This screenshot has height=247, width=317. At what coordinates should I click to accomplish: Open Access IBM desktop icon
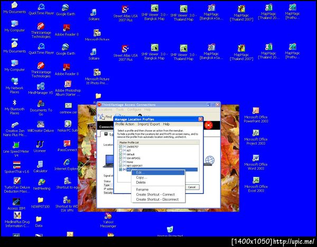16,202
